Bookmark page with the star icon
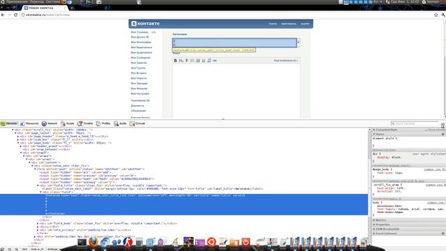 pyautogui.click(x=436, y=15)
